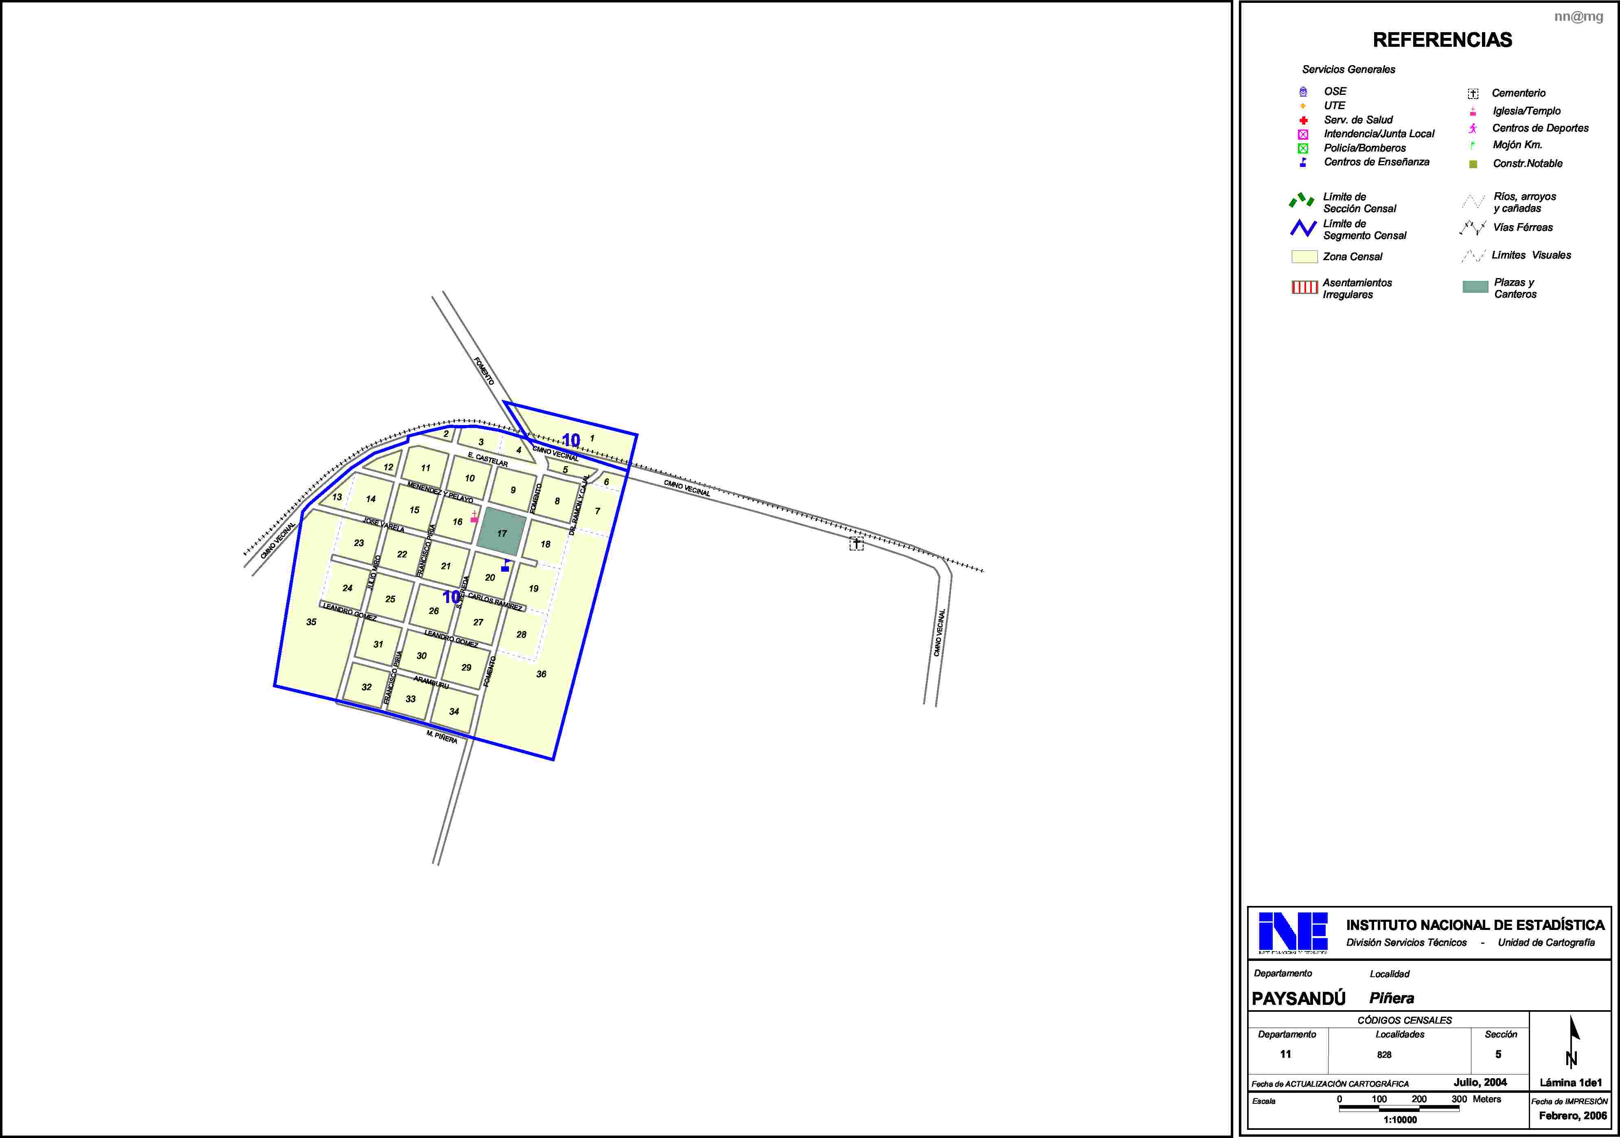
Task: Click the Asentamientos Irregulares red striped swatch
Action: pos(1304,287)
